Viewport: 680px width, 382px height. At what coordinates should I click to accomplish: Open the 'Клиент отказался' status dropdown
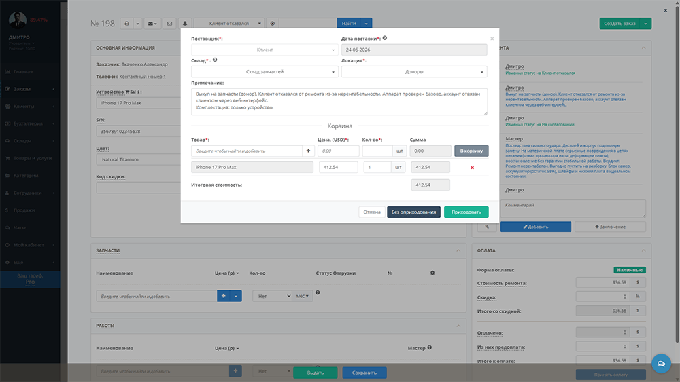[229, 23]
